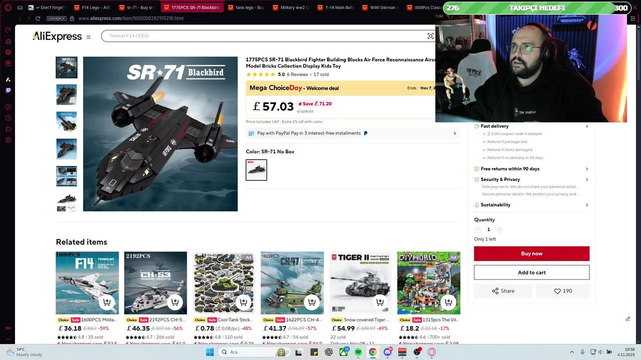Reload the AliExpress page
The width and height of the screenshot is (641, 360).
(38, 18)
